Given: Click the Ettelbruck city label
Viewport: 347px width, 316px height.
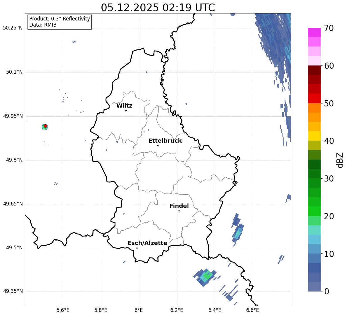Looking at the screenshot, I should click(165, 141).
